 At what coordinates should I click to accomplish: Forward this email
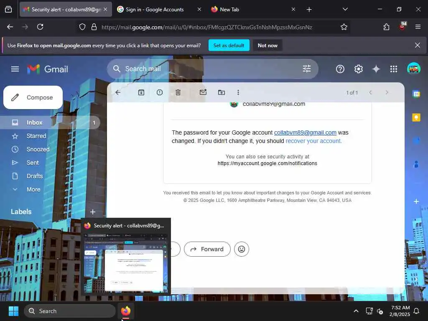pos(207,249)
